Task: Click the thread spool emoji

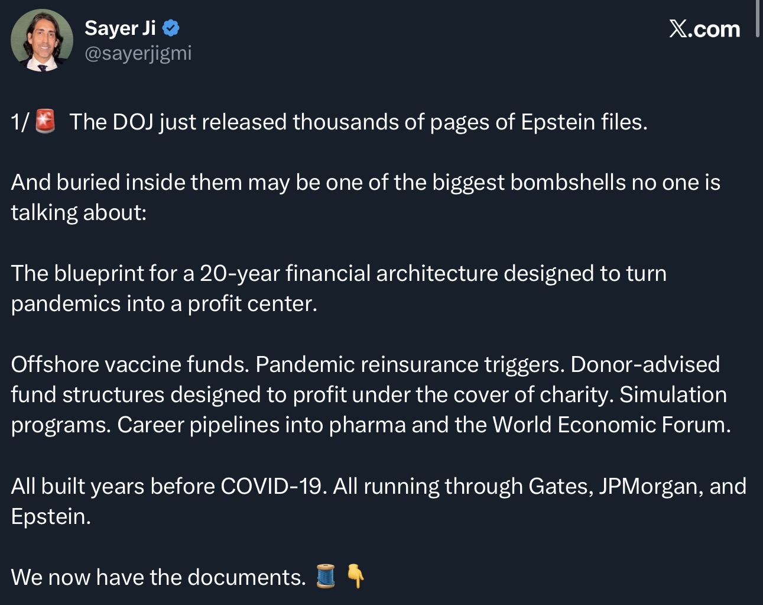Action: click(326, 577)
